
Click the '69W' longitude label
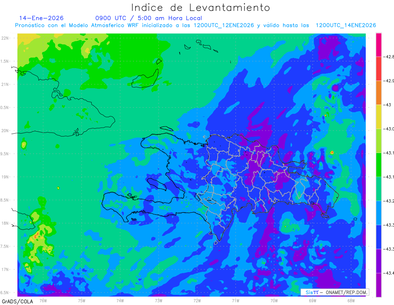(x=313, y=300)
